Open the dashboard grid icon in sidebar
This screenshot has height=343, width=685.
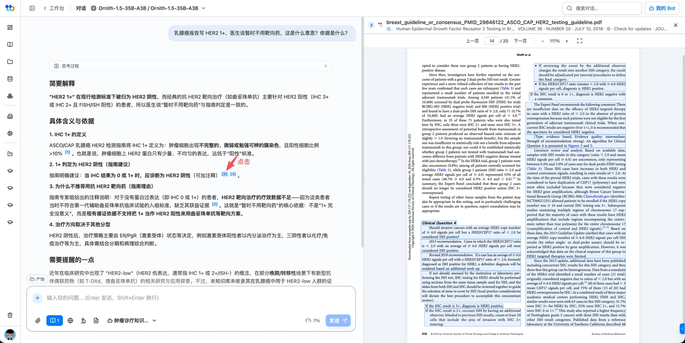(10, 27)
